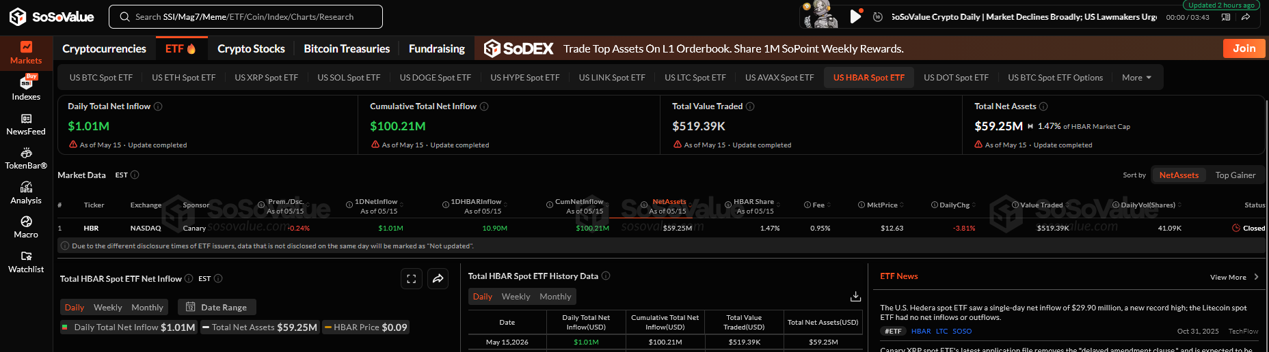The width and height of the screenshot is (1269, 352).
Task: Select Daily in History Data panel
Action: 482,297
